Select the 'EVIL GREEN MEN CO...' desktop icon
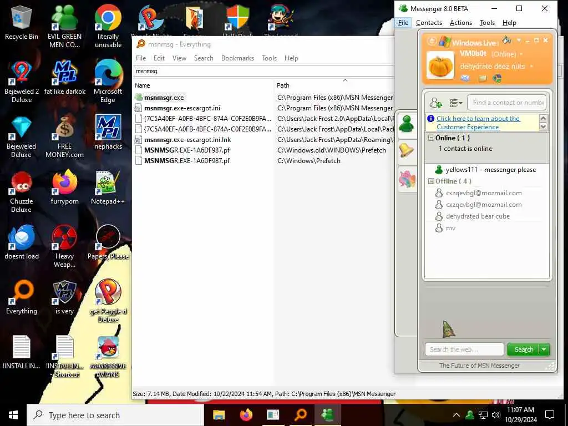Viewport: 568px width, 426px height. coord(64,27)
